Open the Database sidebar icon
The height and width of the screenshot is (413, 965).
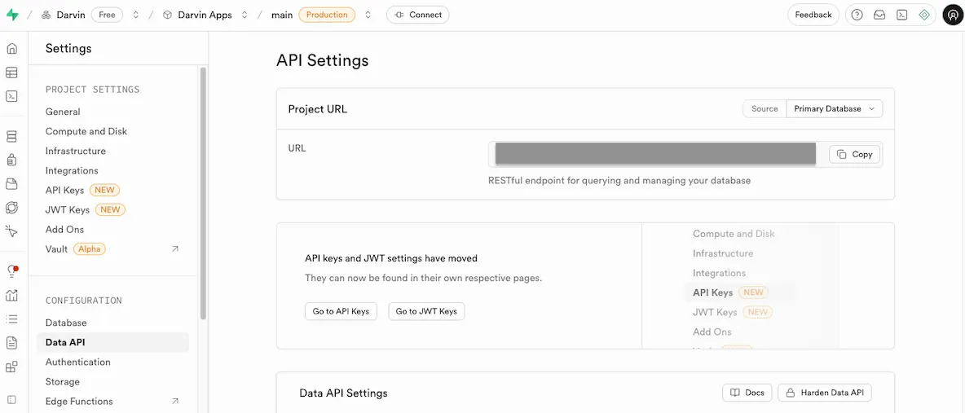pyautogui.click(x=11, y=137)
